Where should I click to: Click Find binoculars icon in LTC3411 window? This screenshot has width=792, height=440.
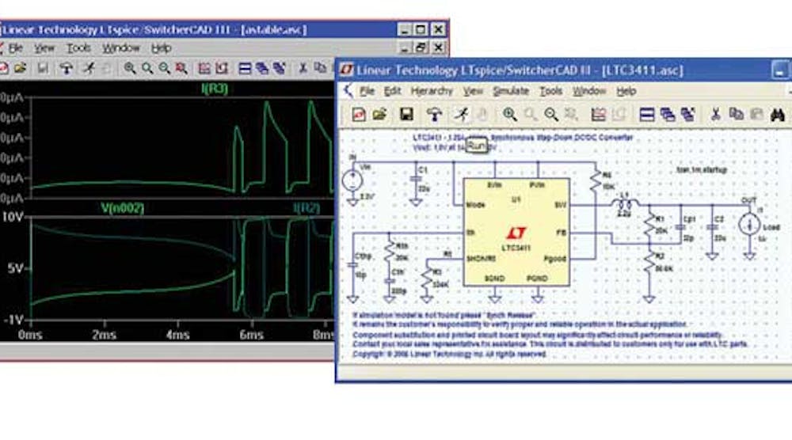(778, 115)
